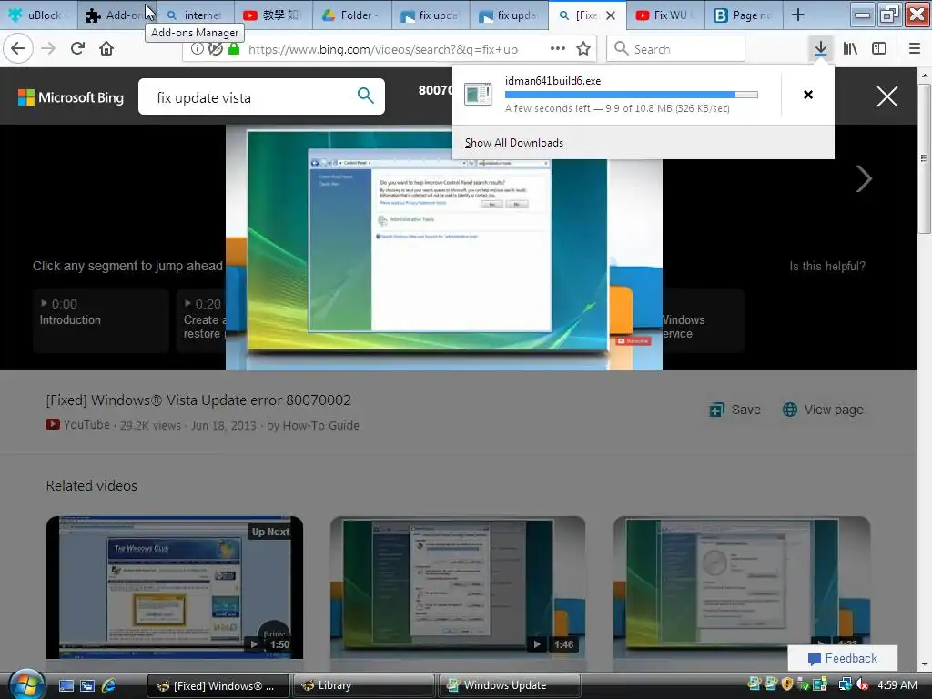Launch Internet Explorer from quick launch
This screenshot has height=699, width=932.
(109, 685)
